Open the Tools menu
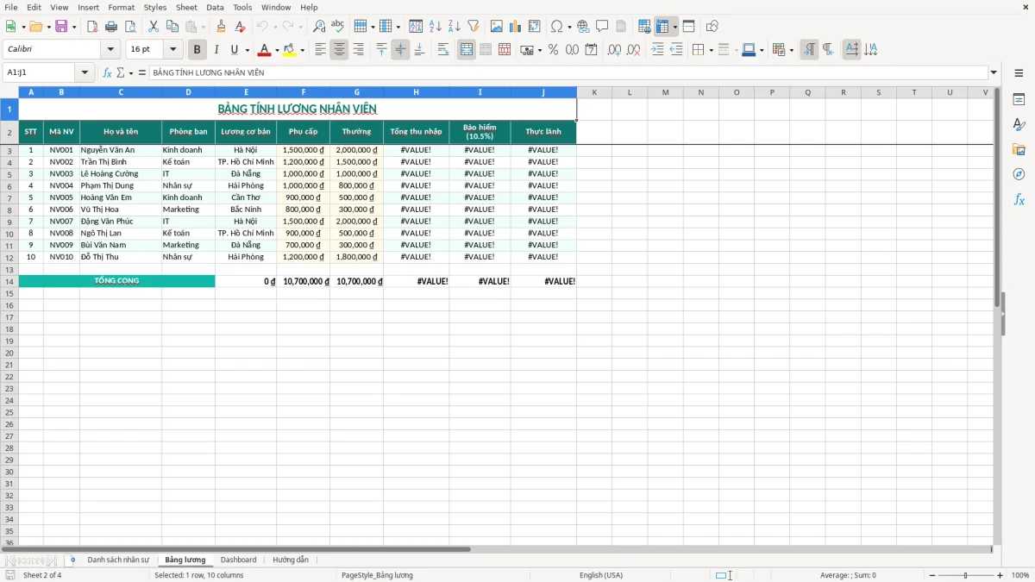1035x582 pixels. point(242,7)
